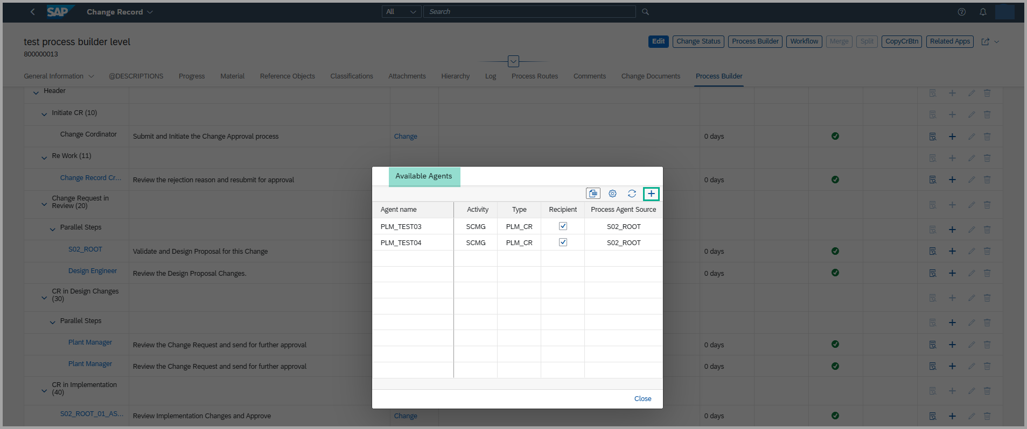
Task: Click into the Search input field
Action: pyautogui.click(x=529, y=12)
